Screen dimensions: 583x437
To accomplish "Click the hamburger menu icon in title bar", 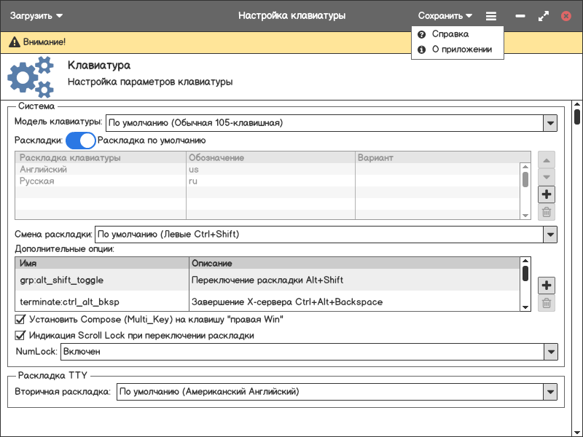I will [x=491, y=15].
